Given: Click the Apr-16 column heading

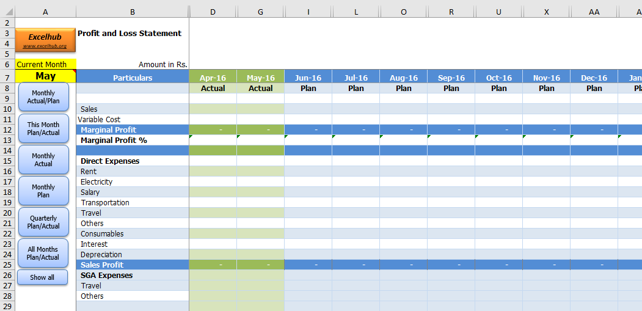Looking at the screenshot, I should 213,78.
